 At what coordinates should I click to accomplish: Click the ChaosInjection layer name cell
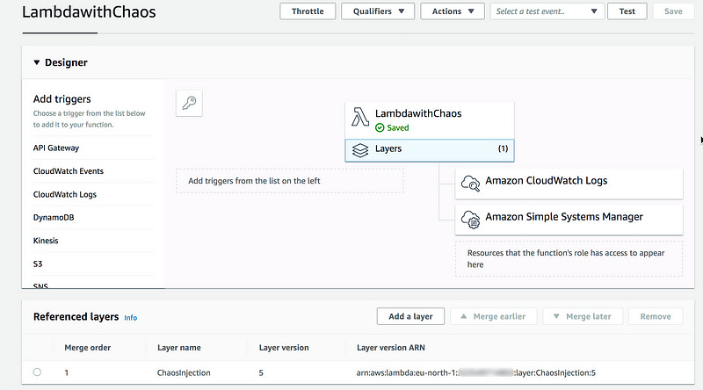pos(184,373)
